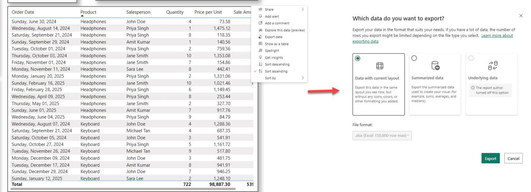The width and height of the screenshot is (531, 192).
Task: Click the Data with current layout card title
Action: point(377,78)
